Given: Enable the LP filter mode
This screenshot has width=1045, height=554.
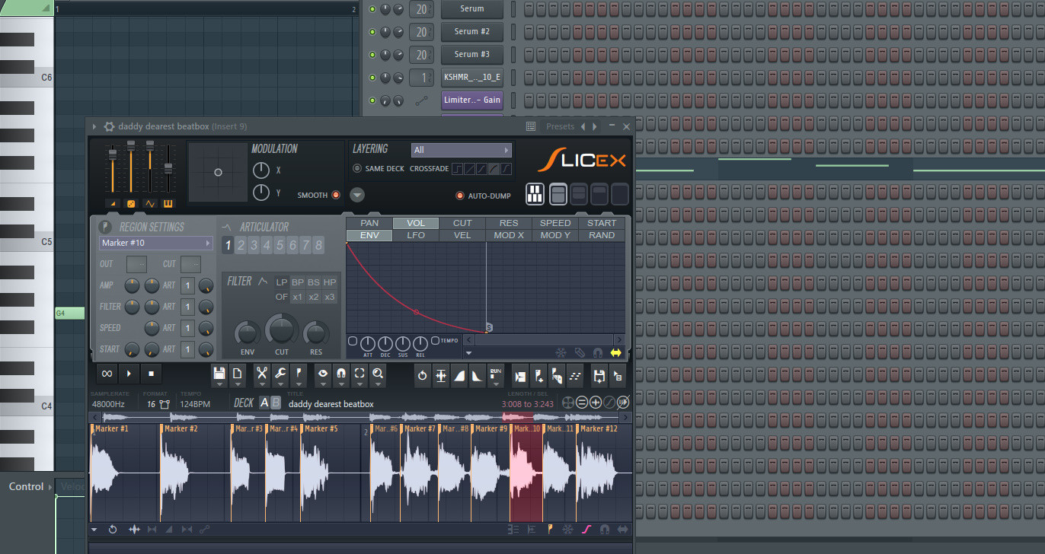Looking at the screenshot, I should (281, 282).
